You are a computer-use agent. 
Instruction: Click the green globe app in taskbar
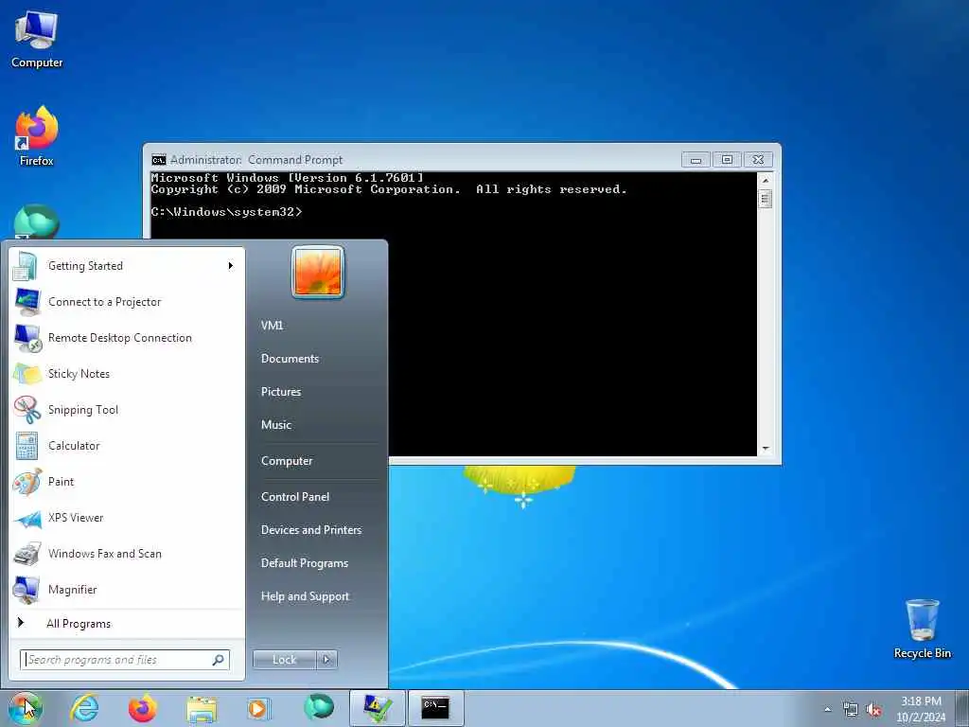(x=318, y=707)
